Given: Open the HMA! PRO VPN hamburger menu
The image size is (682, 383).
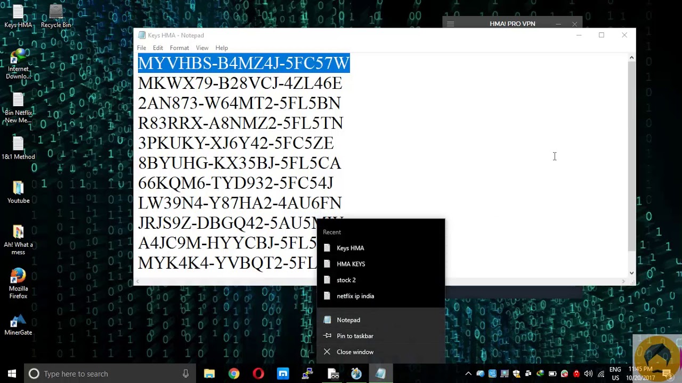Looking at the screenshot, I should [x=450, y=23].
